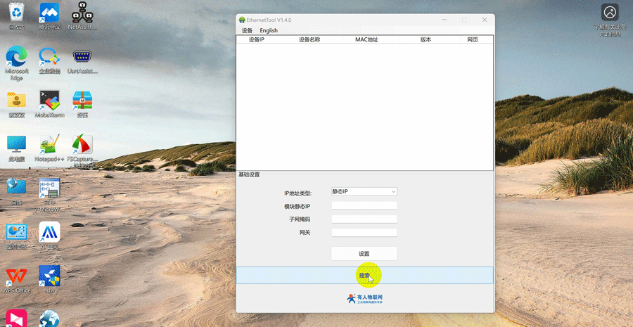The height and width of the screenshot is (327, 633).
Task: Click the 网关 input field
Action: [364, 232]
